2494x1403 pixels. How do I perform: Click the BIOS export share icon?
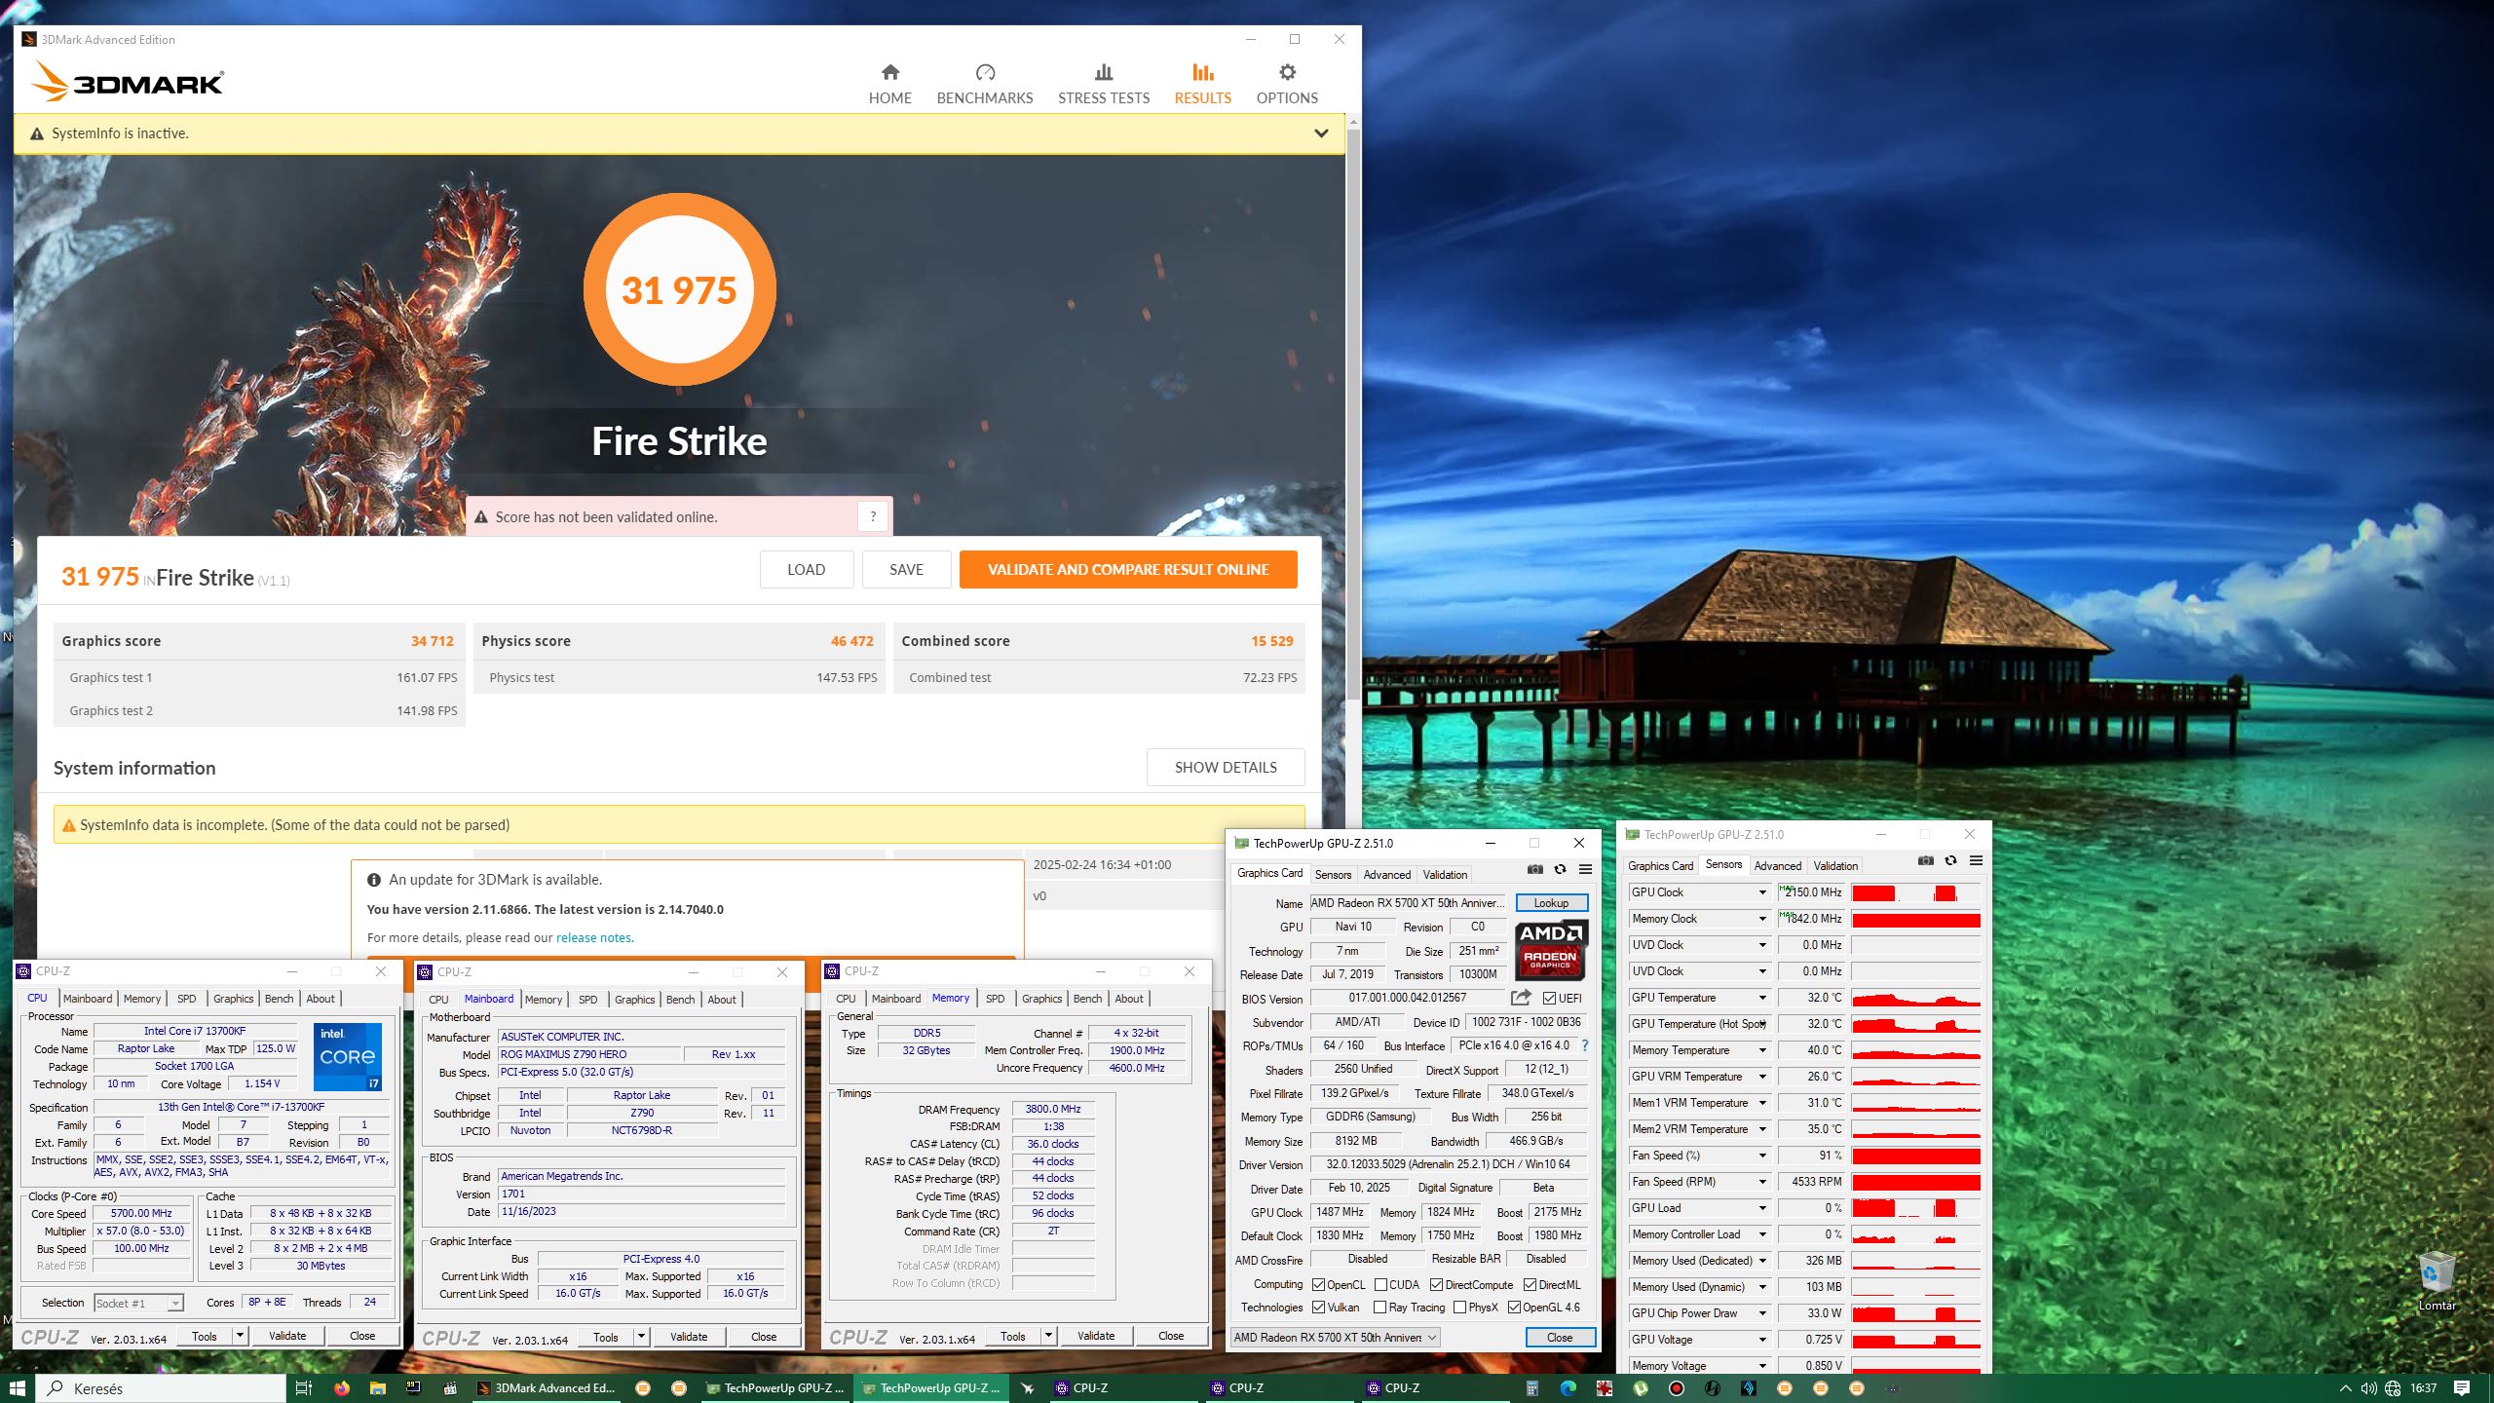pyautogui.click(x=1521, y=998)
